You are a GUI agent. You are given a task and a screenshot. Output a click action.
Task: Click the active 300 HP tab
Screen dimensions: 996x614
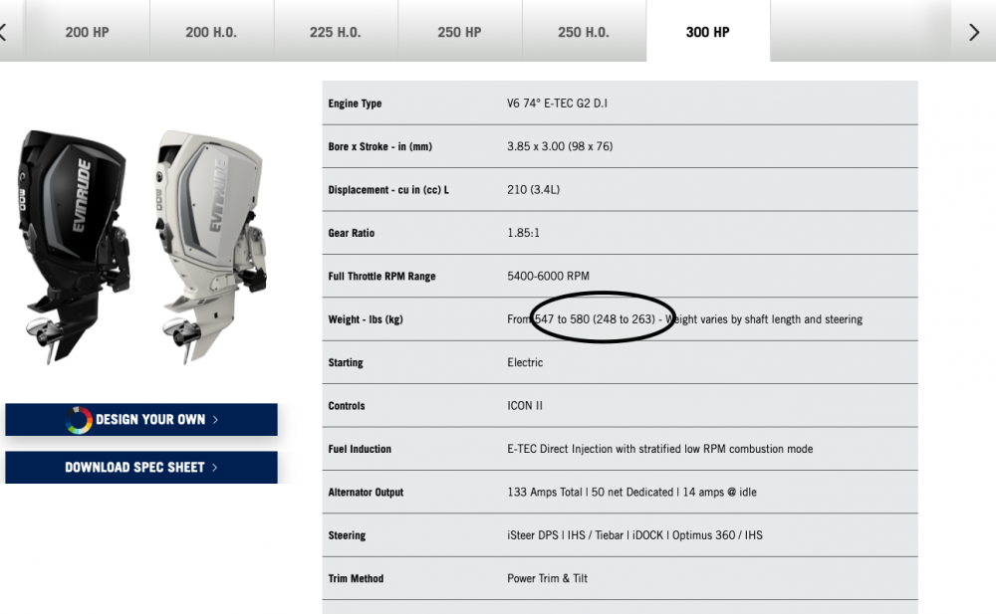pos(707,31)
